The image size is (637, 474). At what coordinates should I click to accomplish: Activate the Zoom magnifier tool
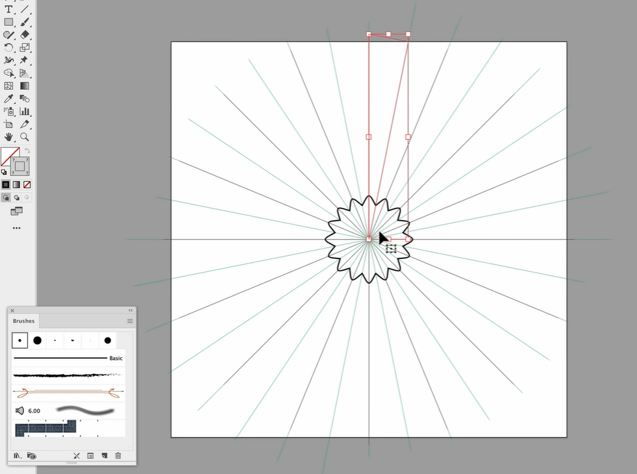(24, 137)
